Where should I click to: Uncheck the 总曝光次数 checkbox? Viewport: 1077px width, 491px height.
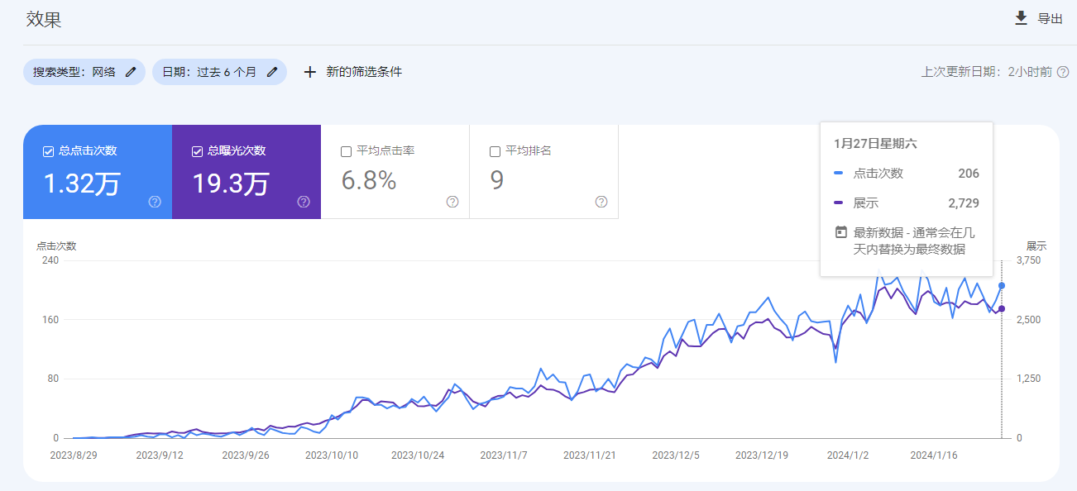click(x=197, y=151)
